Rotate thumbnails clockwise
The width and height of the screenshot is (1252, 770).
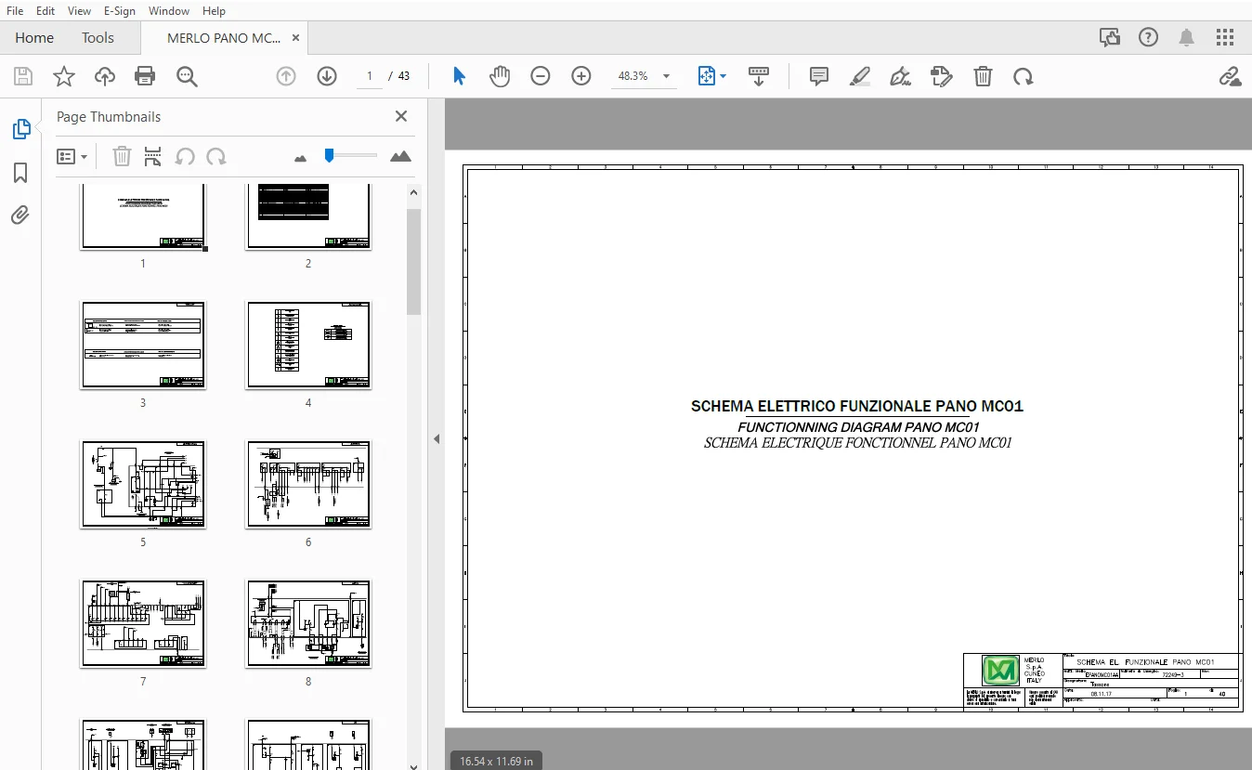click(216, 157)
